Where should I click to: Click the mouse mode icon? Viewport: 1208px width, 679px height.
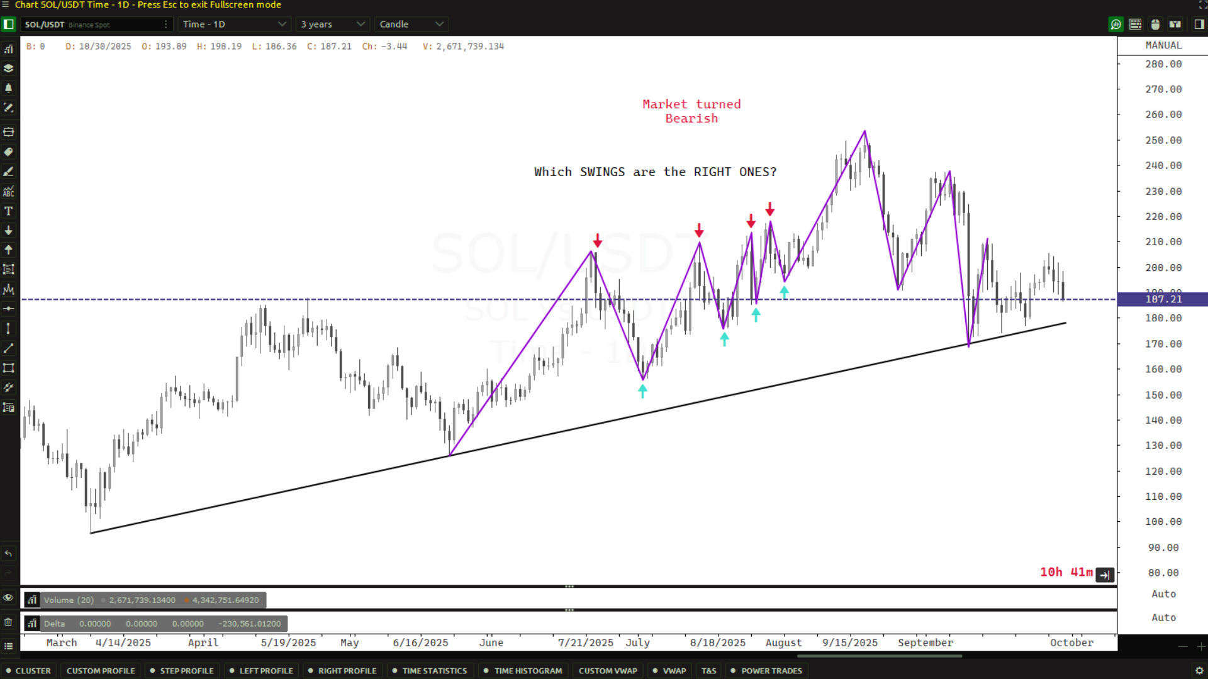[x=1155, y=25]
